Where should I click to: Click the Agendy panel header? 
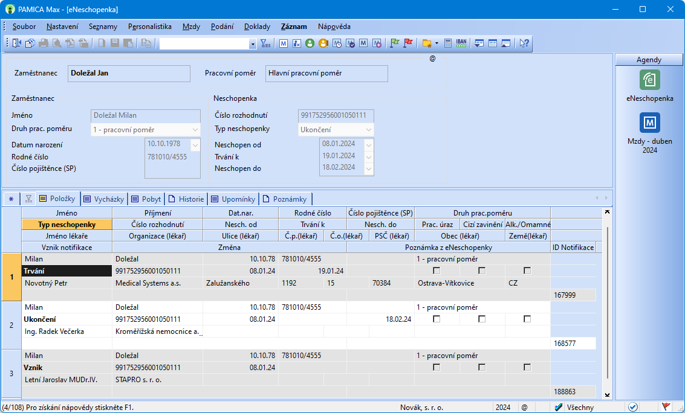click(649, 60)
